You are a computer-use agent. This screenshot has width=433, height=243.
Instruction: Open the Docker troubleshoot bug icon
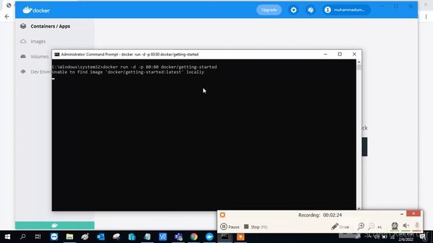tap(311, 10)
